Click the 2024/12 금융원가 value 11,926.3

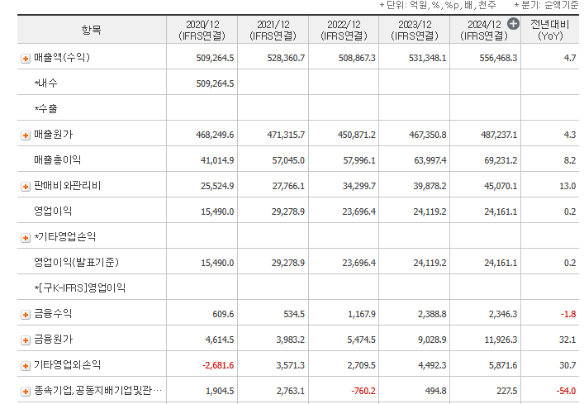501,340
